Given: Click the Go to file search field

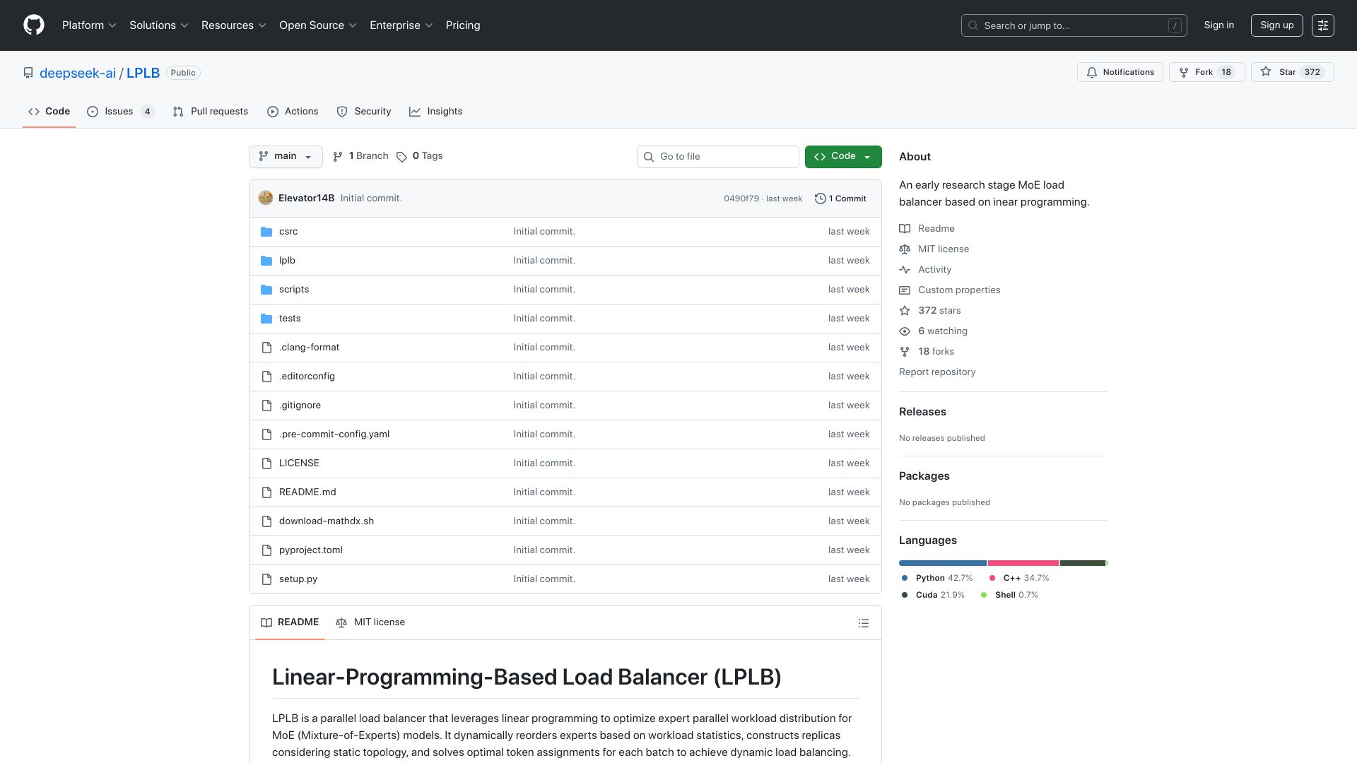Looking at the screenshot, I should tap(718, 157).
